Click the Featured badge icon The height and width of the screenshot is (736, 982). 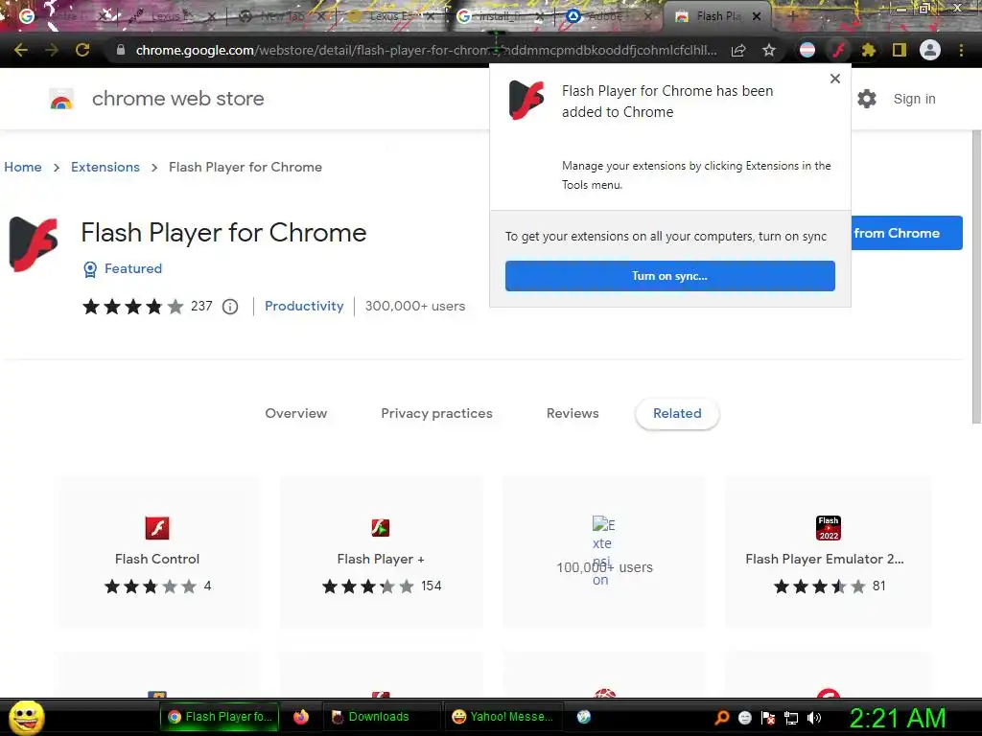click(90, 269)
